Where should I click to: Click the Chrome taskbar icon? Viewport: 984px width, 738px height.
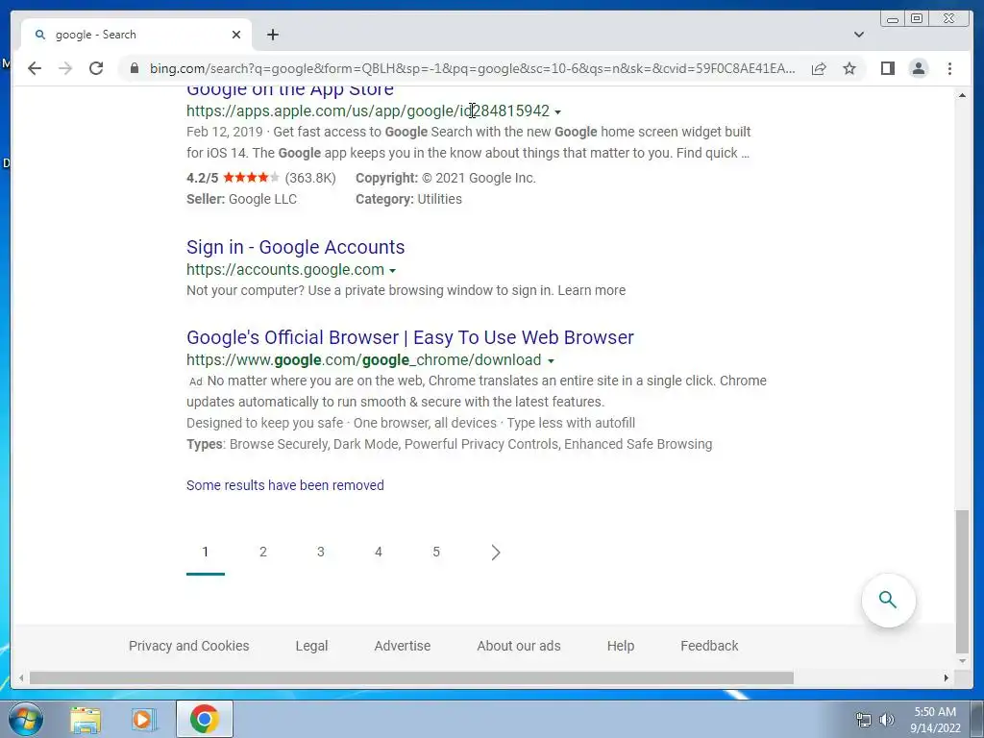(x=205, y=719)
